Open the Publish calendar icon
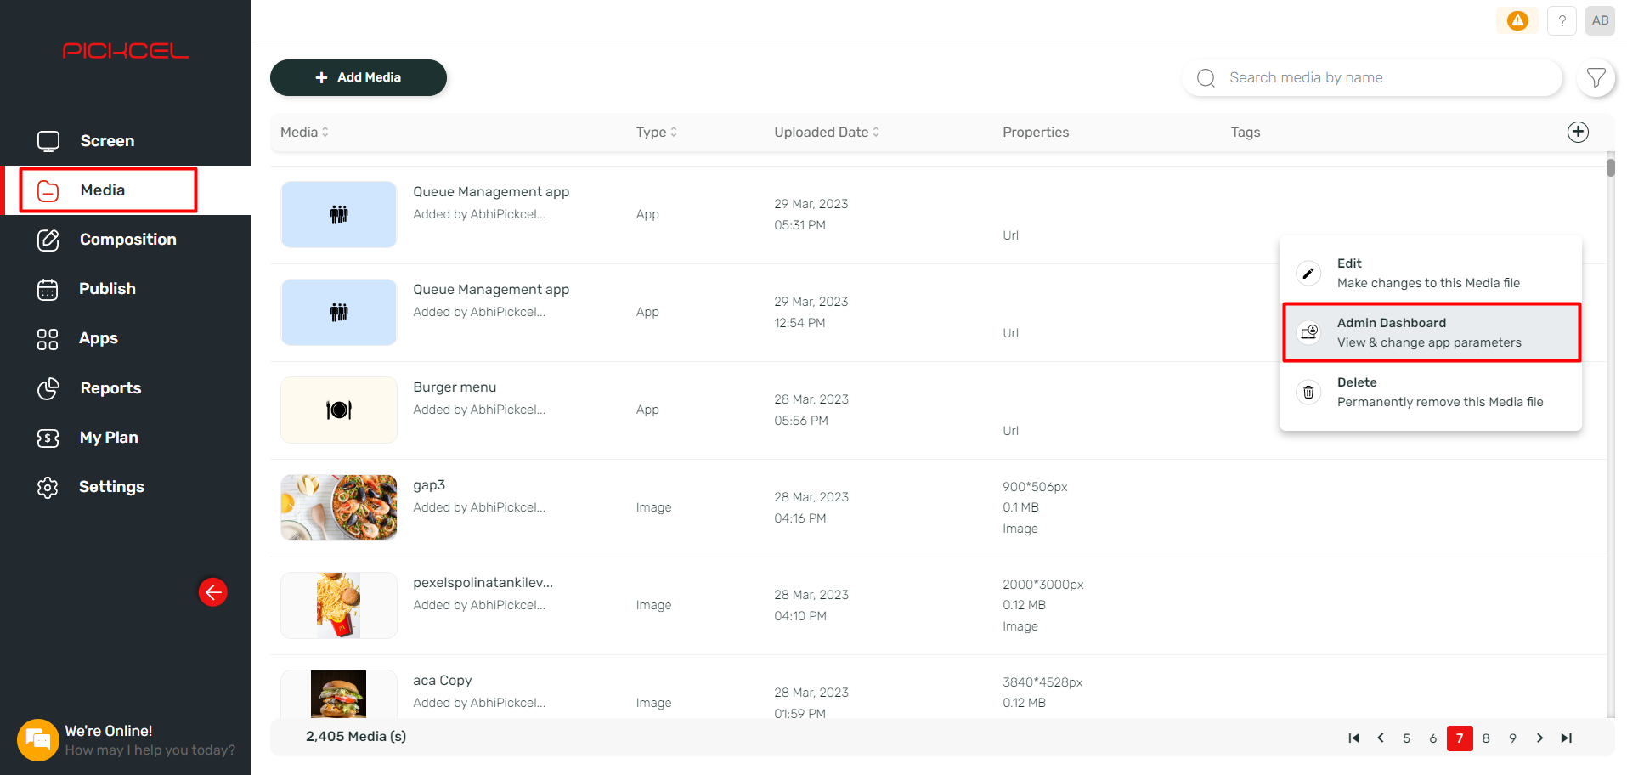 [48, 289]
